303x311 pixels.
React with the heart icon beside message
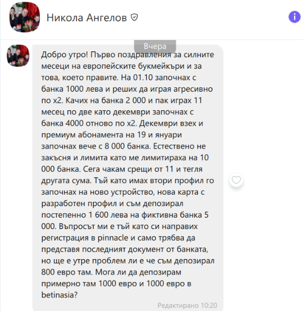point(236,180)
